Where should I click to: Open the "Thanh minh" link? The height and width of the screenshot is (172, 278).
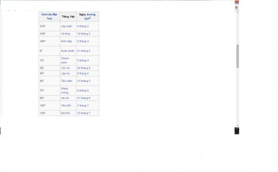(65, 61)
